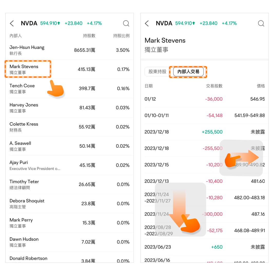Open Colette Kress 財務長 entry
This screenshot has height=279, width=274.
[x=69, y=127]
